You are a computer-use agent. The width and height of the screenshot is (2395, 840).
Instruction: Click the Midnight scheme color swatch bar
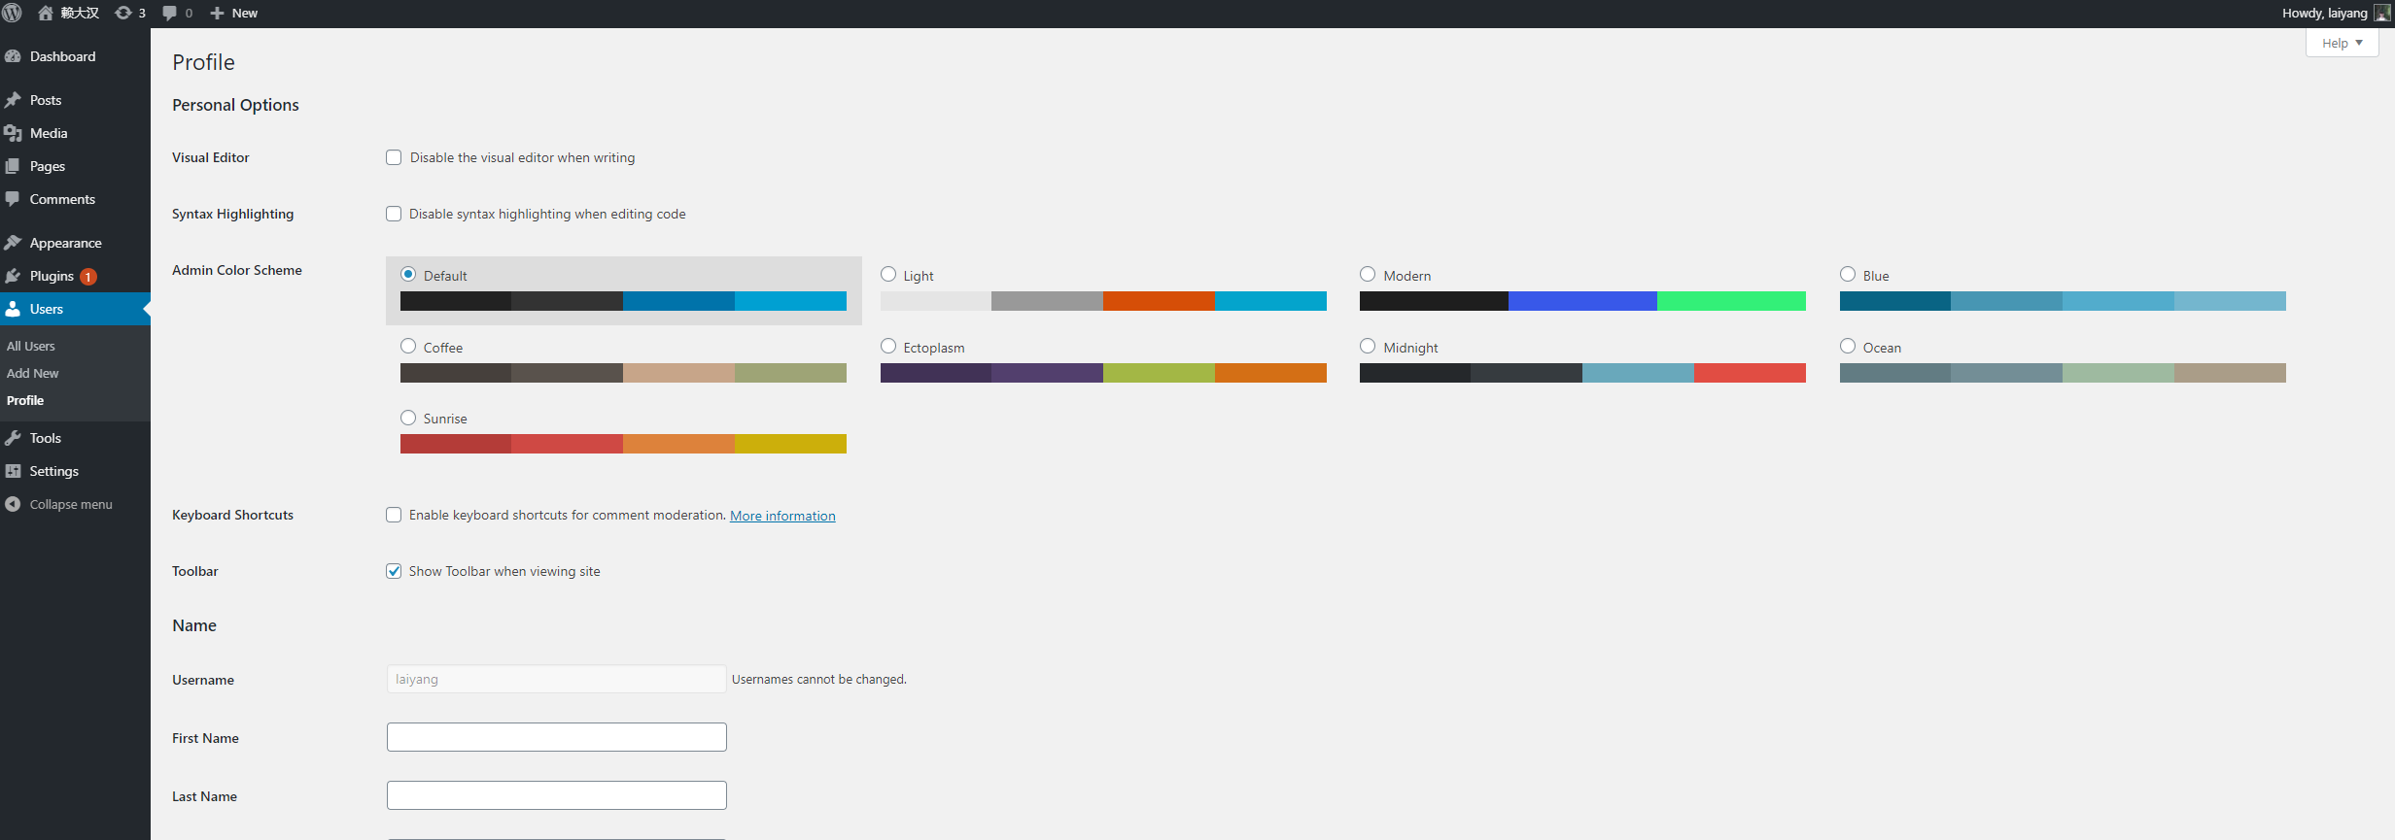click(x=1582, y=373)
